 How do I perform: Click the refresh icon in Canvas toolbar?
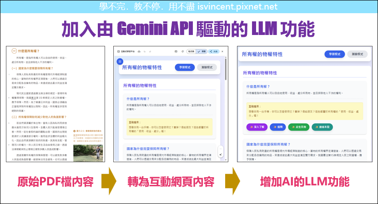click(x=182, y=51)
